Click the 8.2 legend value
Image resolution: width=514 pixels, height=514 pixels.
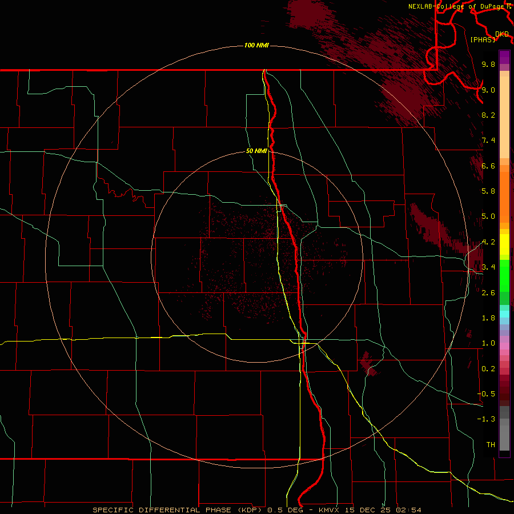488,115
